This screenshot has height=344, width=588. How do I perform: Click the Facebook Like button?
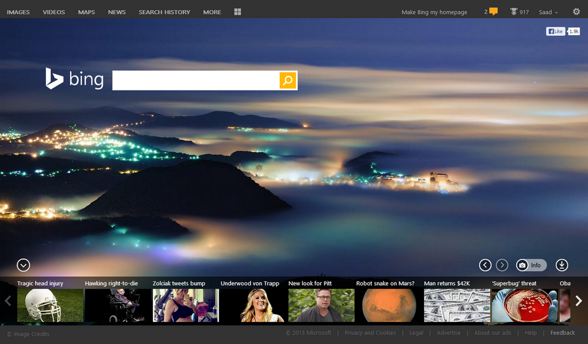click(x=556, y=32)
